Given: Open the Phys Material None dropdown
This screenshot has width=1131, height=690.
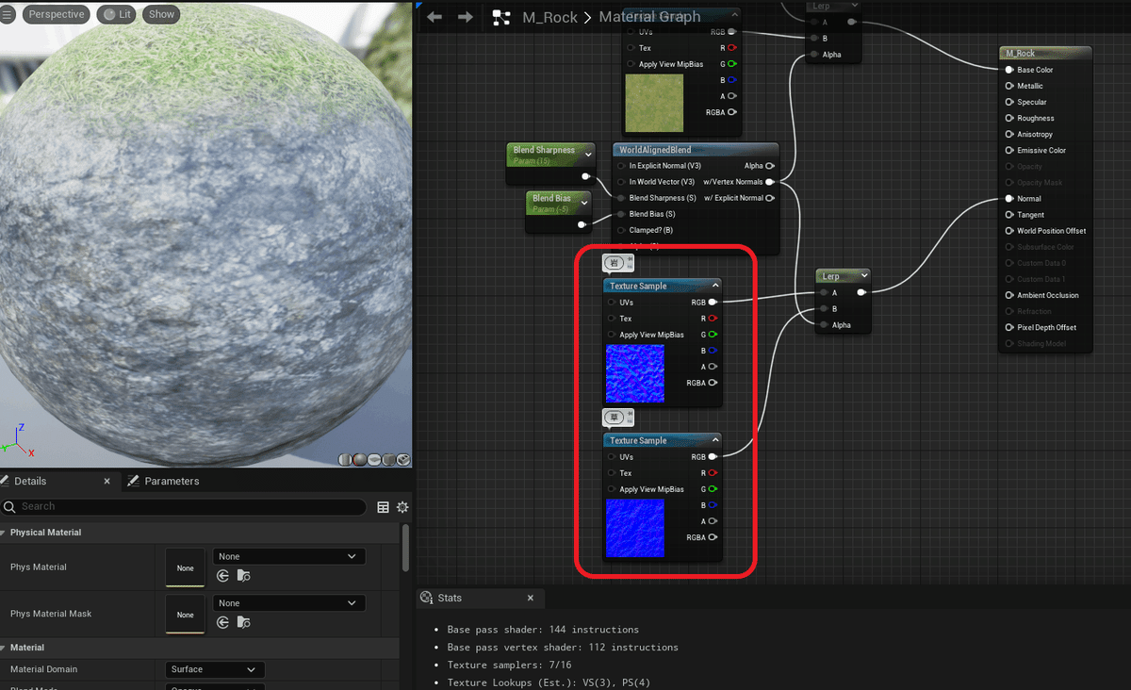Looking at the screenshot, I should pyautogui.click(x=289, y=556).
